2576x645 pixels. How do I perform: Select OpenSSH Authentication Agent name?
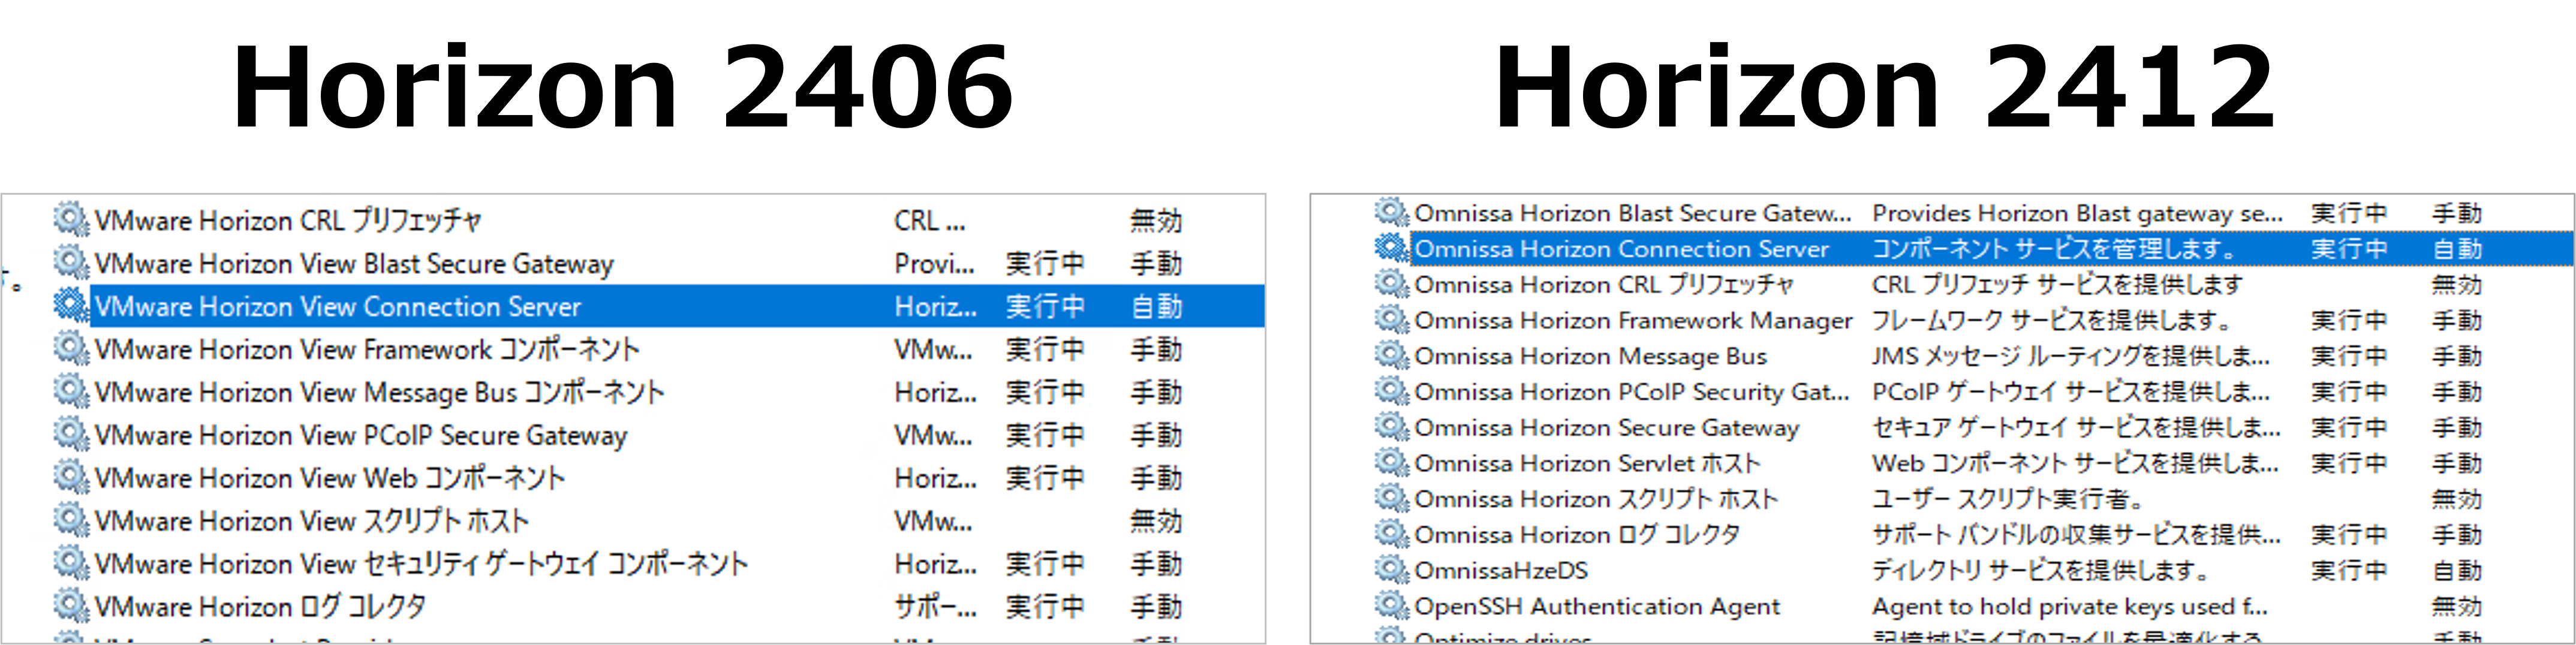[x=1597, y=607]
